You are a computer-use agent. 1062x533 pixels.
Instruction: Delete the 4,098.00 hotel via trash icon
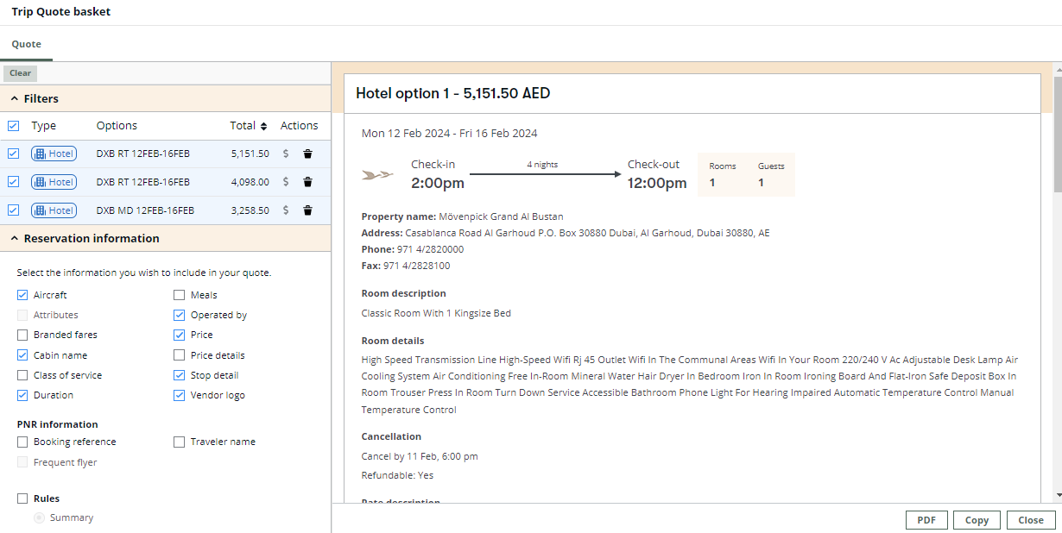click(x=307, y=182)
